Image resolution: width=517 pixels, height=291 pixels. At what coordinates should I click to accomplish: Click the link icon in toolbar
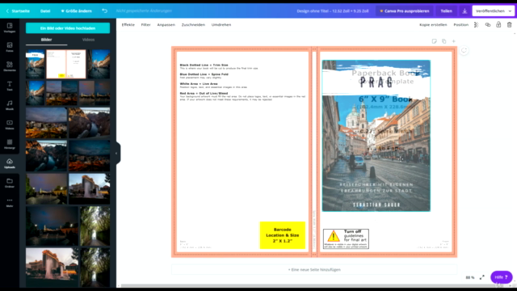click(488, 25)
